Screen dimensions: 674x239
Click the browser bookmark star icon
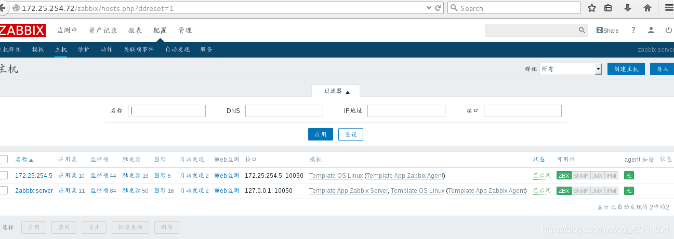pyautogui.click(x=591, y=8)
